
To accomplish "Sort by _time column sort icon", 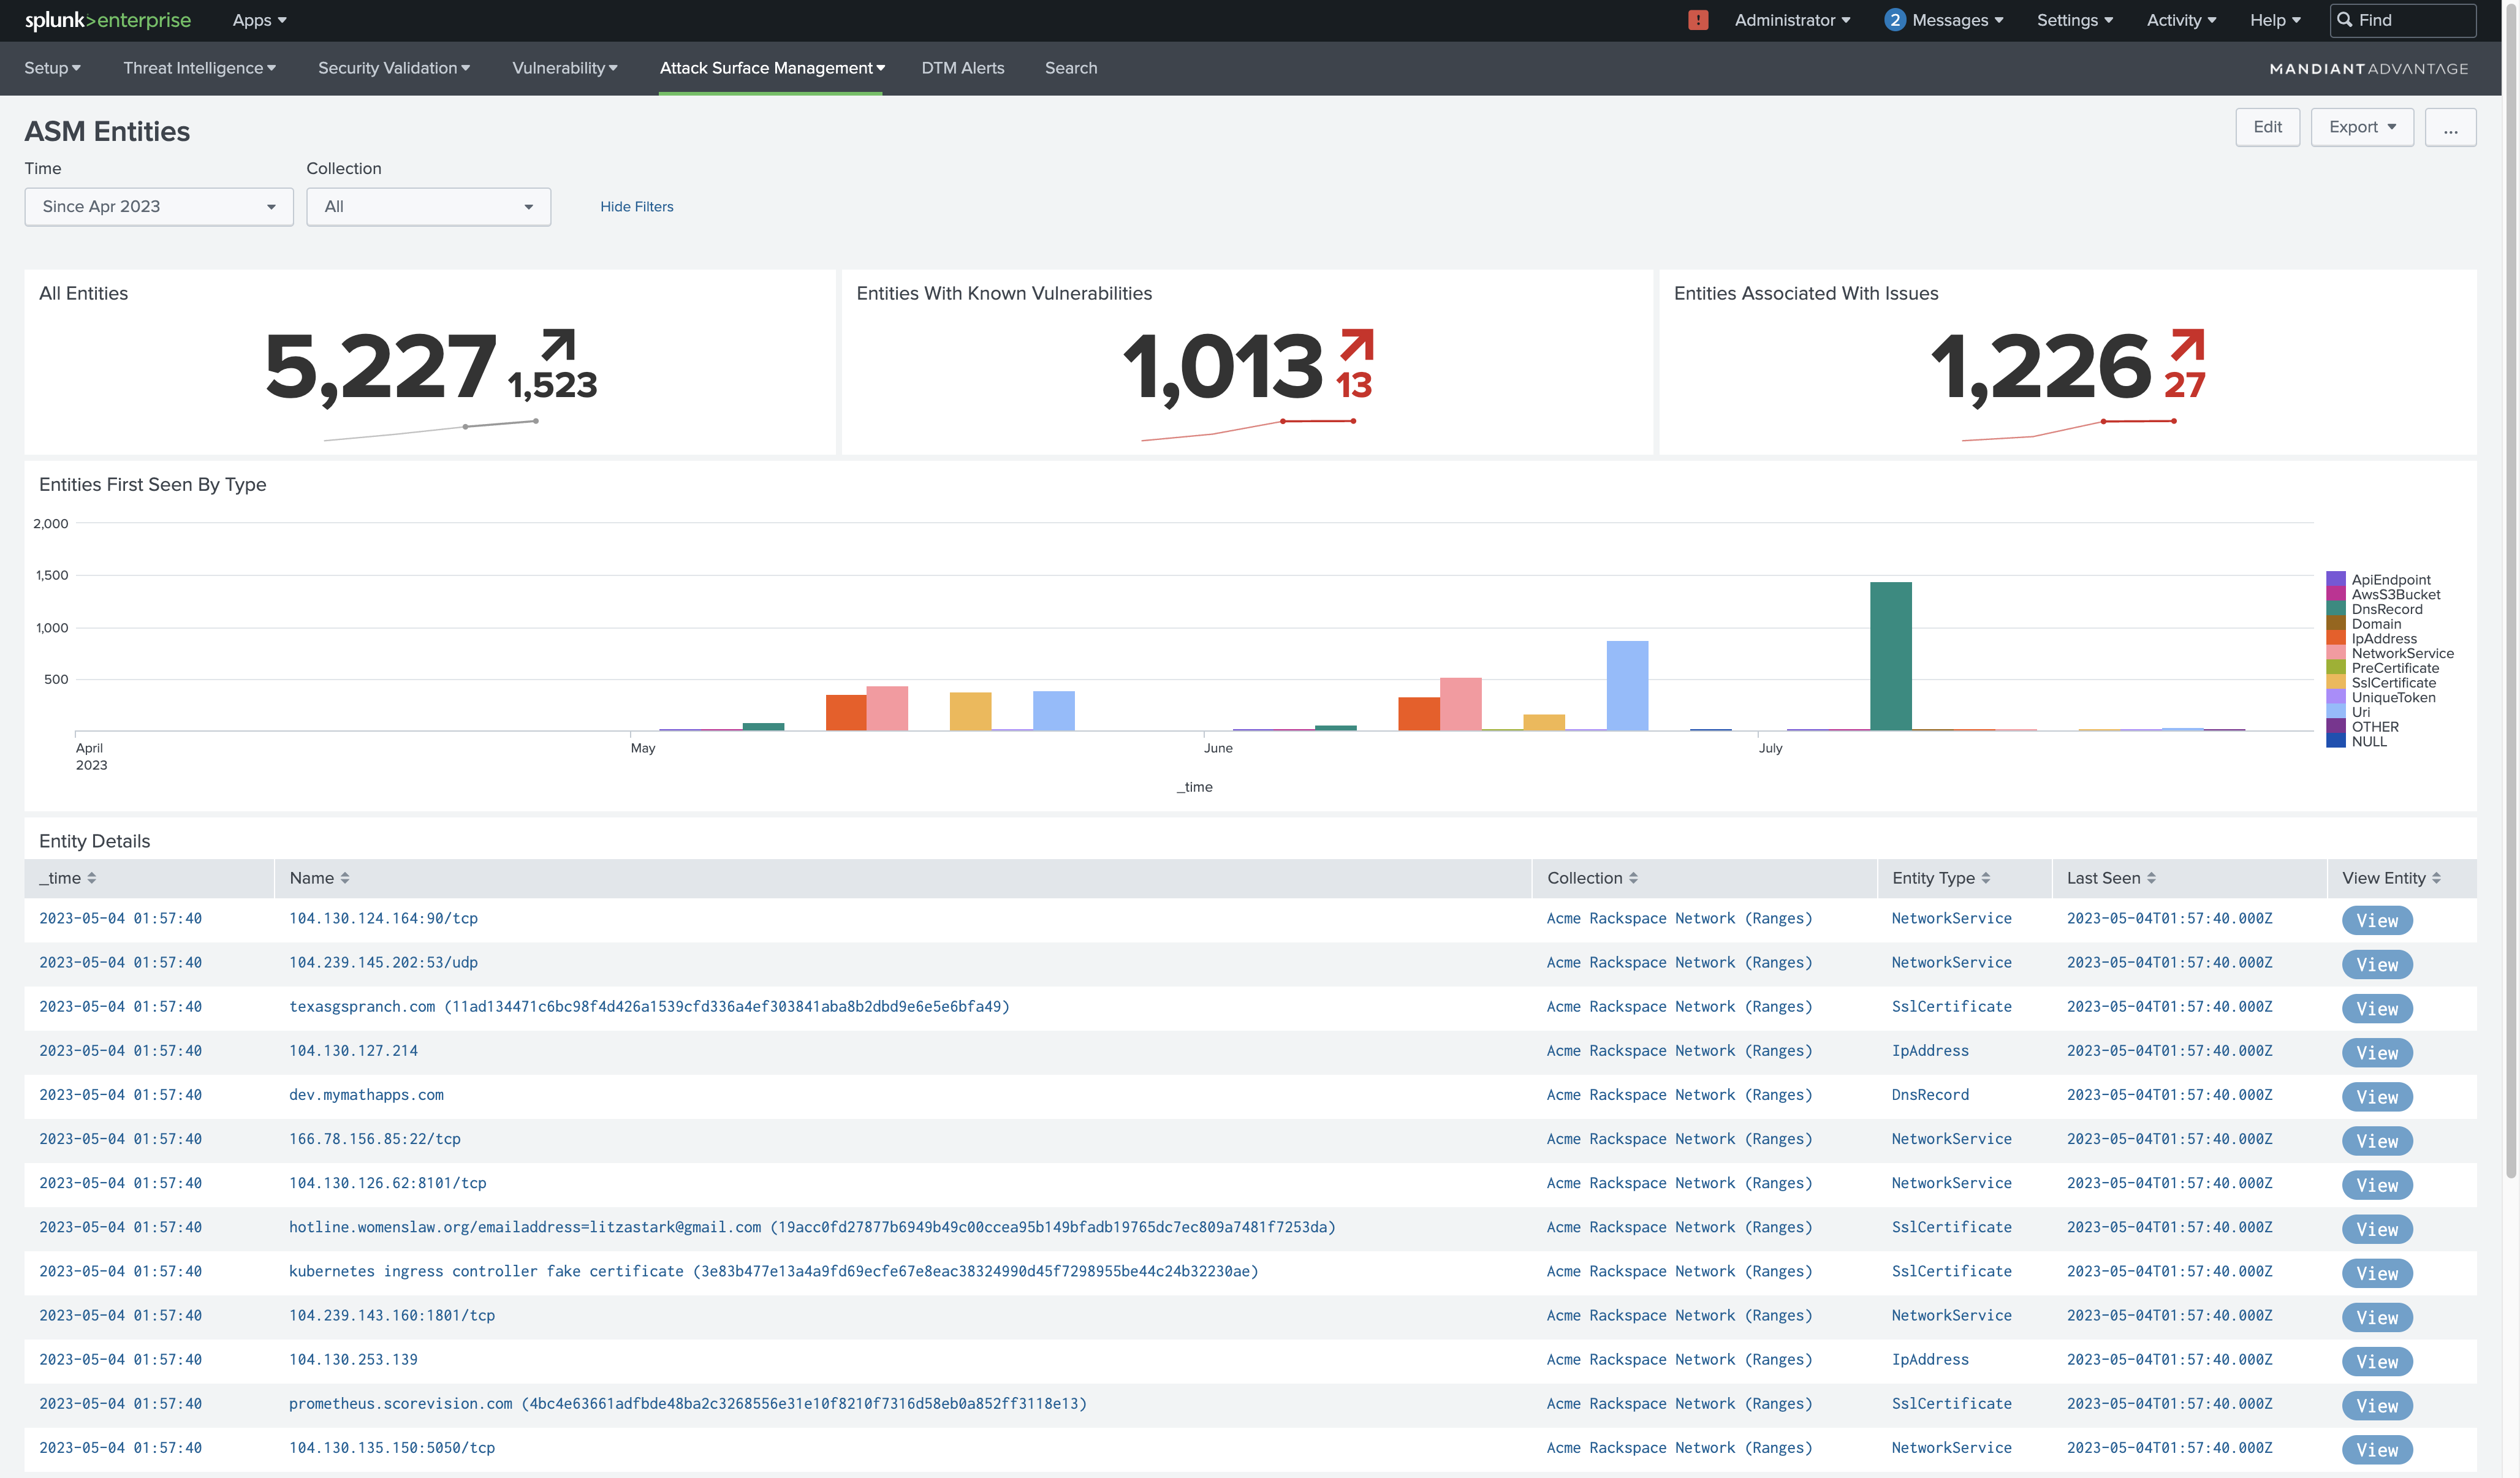I will pos(92,878).
